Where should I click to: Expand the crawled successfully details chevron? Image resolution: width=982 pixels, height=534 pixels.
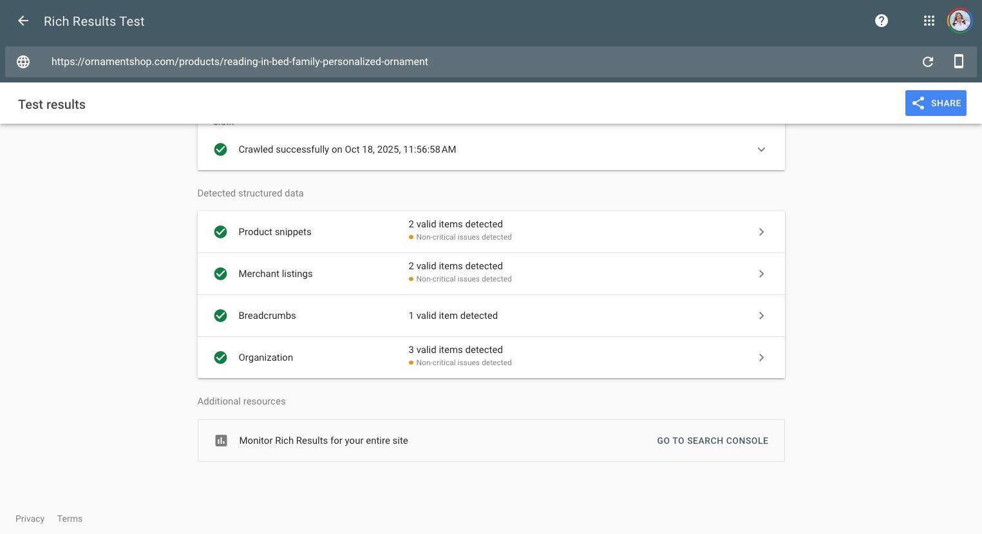(761, 149)
